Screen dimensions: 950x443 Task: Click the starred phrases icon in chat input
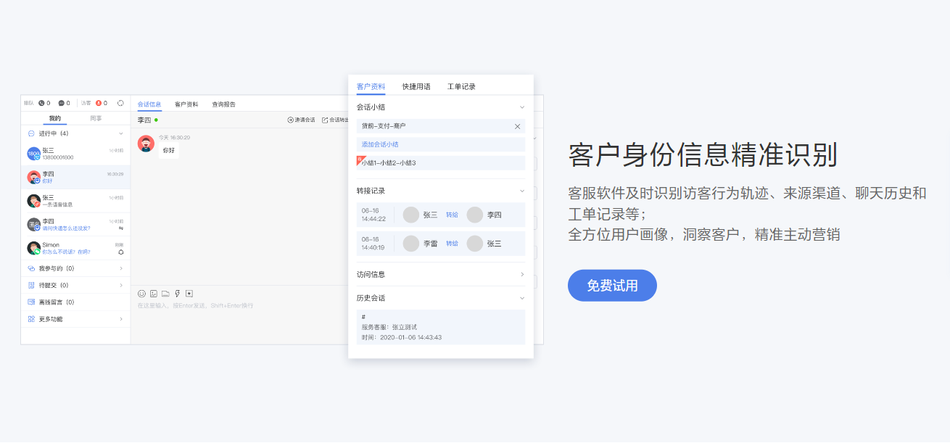tap(189, 293)
